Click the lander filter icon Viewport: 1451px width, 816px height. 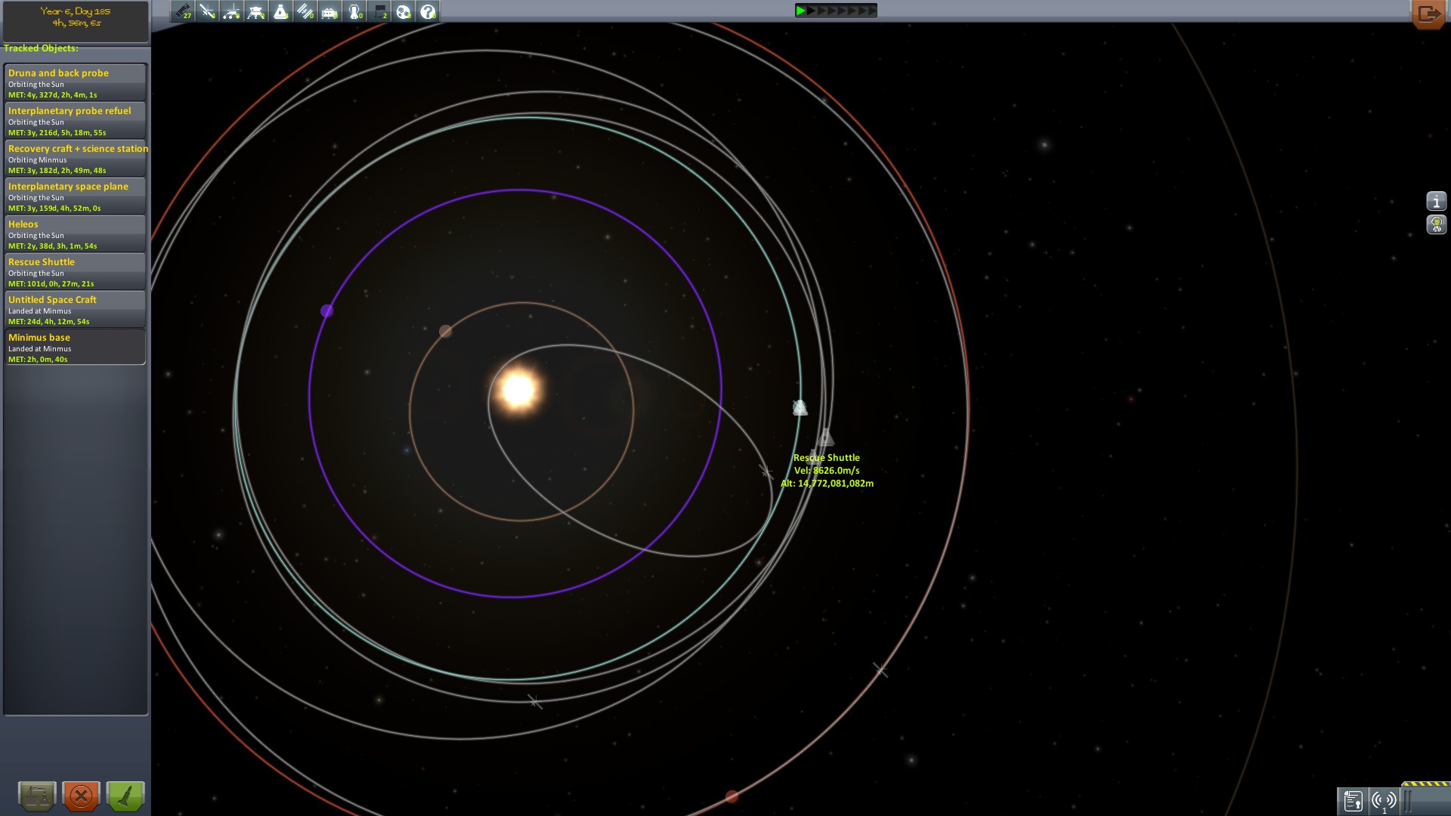(256, 11)
